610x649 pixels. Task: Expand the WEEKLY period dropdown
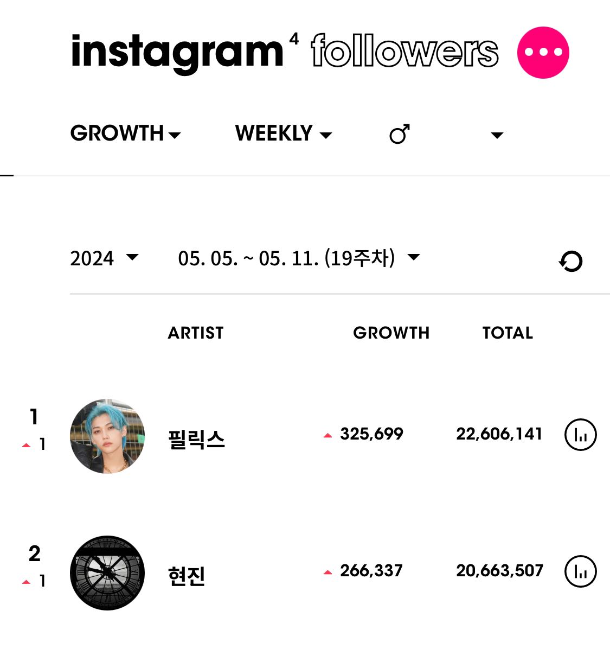(284, 133)
